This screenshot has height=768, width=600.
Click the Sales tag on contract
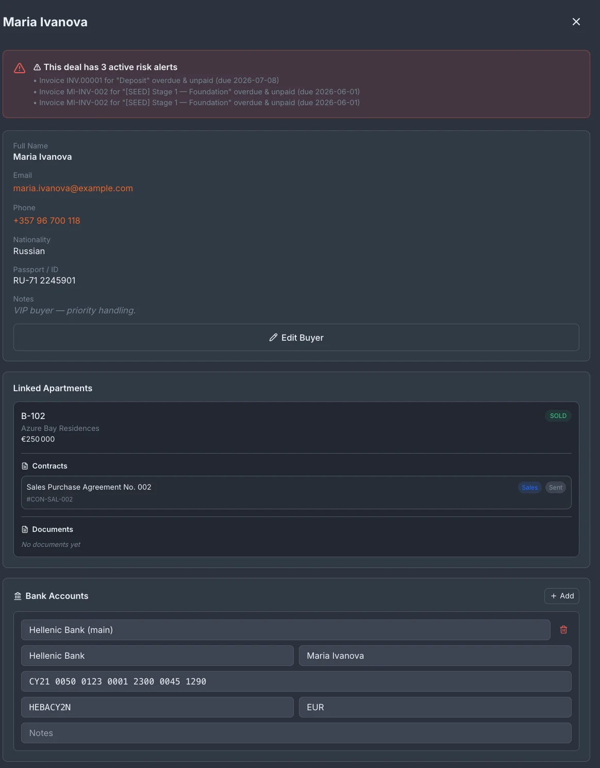529,488
